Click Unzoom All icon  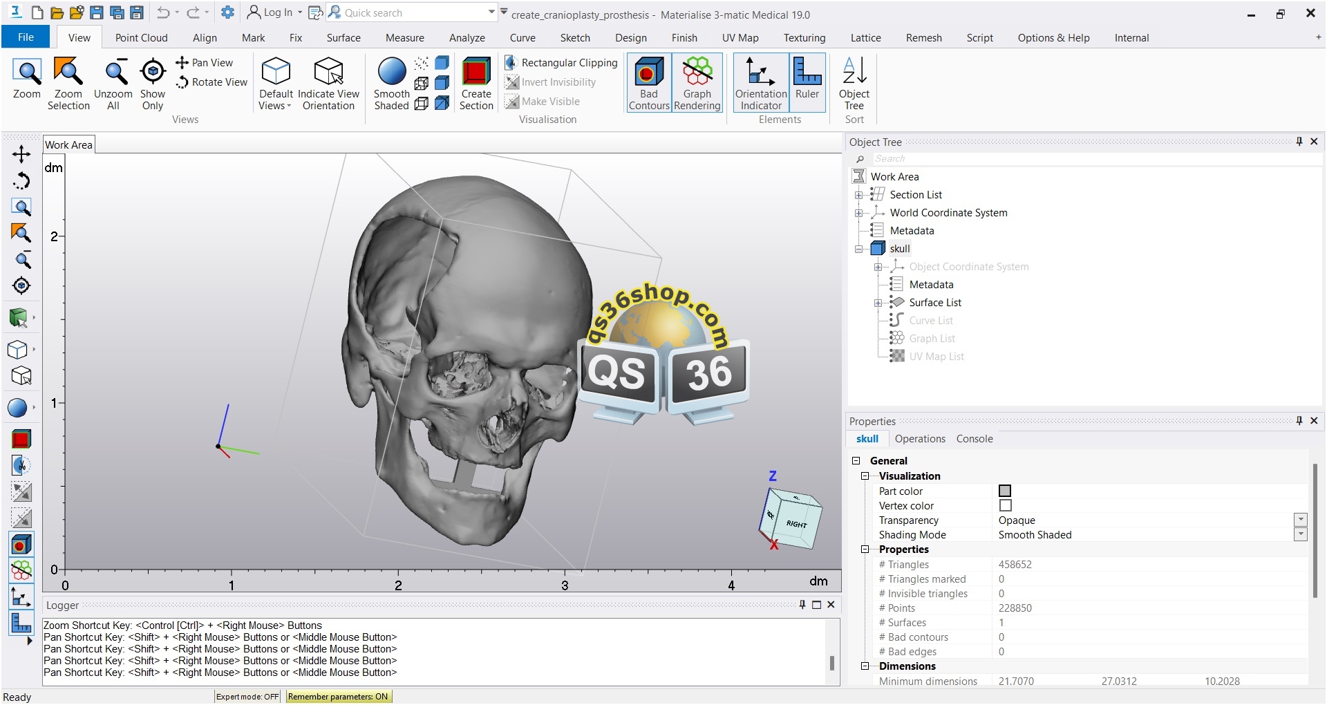coord(113,84)
